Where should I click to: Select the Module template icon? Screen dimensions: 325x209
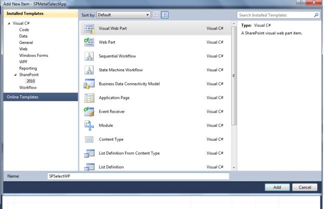pyautogui.click(x=89, y=126)
